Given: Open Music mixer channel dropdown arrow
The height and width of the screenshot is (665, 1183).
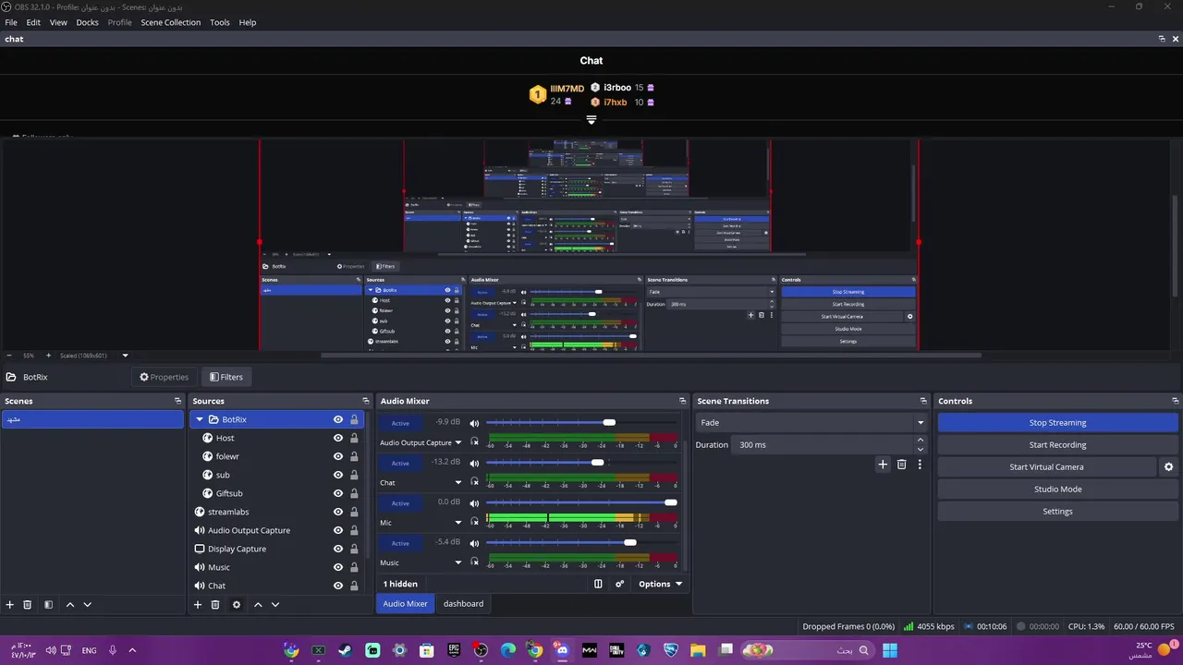Looking at the screenshot, I should coord(457,562).
